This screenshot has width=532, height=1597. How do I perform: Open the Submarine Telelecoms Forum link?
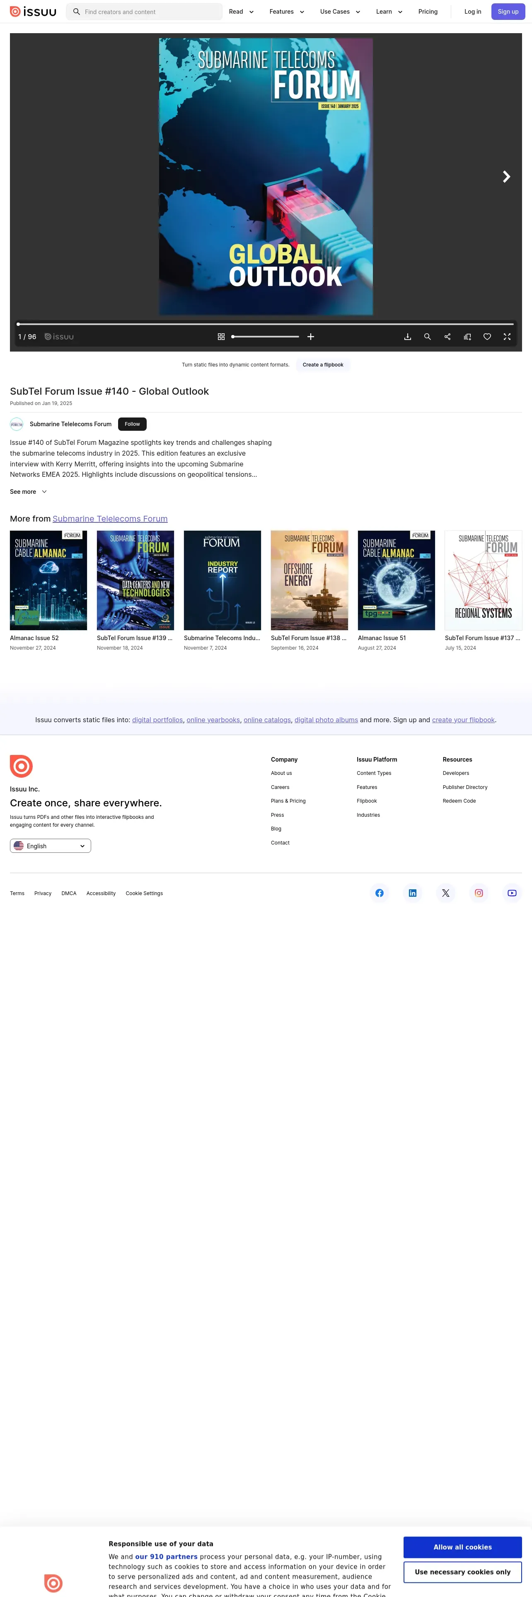point(110,519)
